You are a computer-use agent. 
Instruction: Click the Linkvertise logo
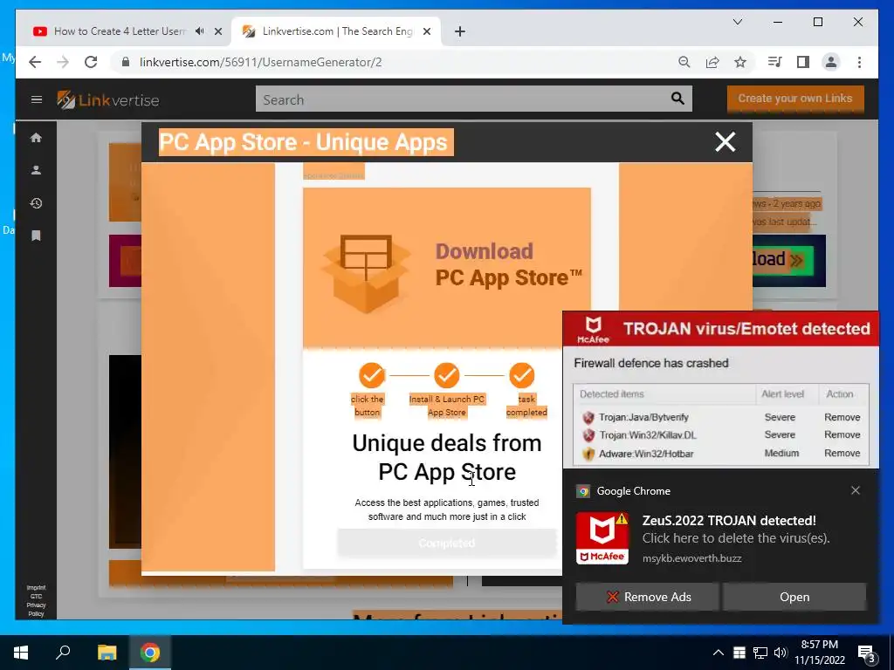point(107,99)
